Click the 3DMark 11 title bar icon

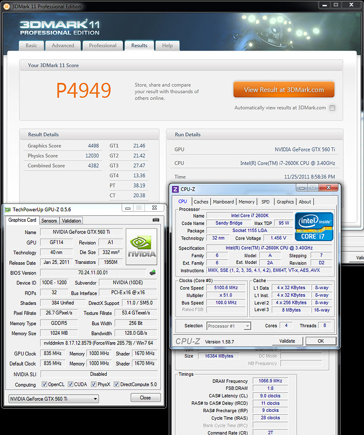point(7,6)
